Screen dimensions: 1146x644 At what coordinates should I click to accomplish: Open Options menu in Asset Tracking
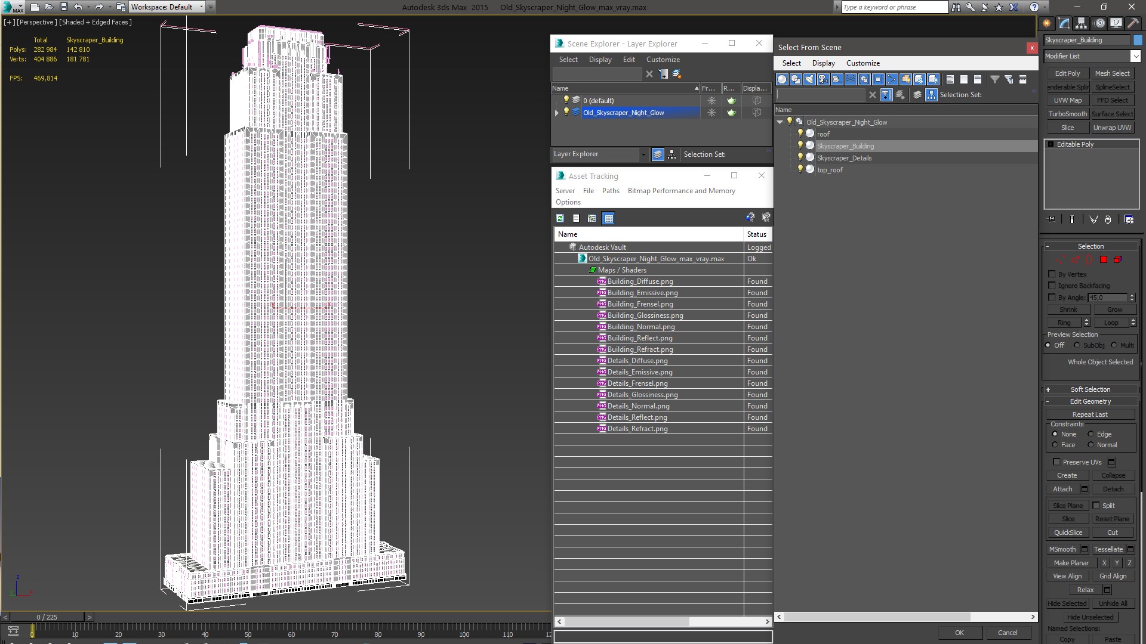click(568, 202)
